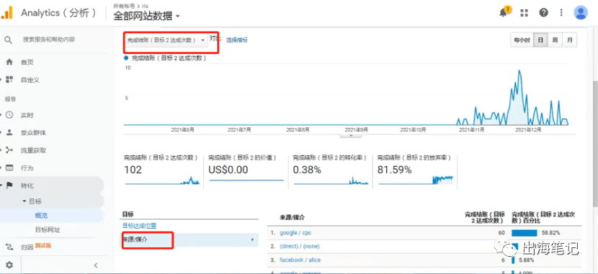Expand the 实时 sidebar section
Screen dimensions: 598x274
[27, 115]
